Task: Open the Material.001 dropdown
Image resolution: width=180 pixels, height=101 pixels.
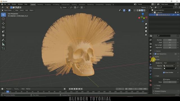Action: coord(170,66)
